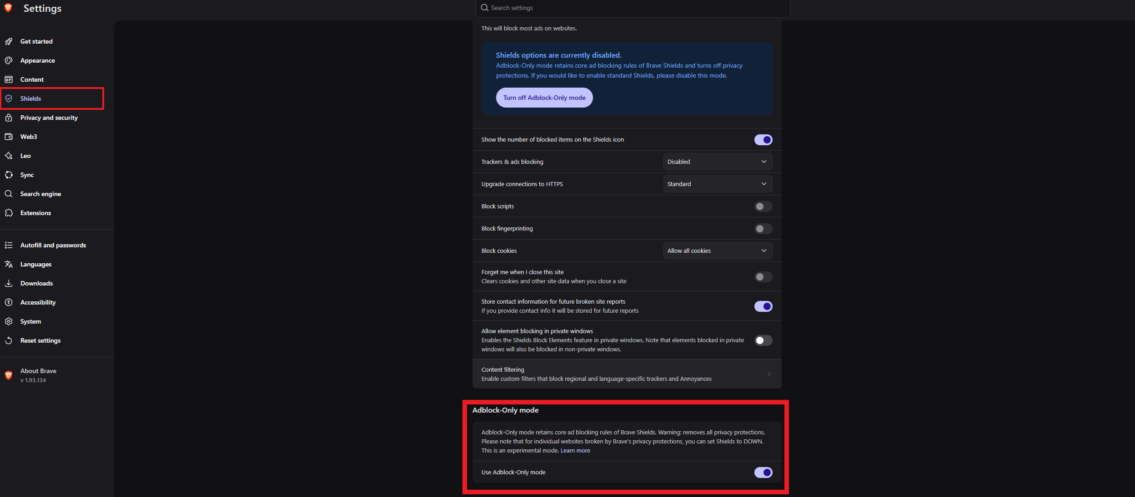The image size is (1135, 497).
Task: Enable the Block scripts toggle
Action: 763,207
